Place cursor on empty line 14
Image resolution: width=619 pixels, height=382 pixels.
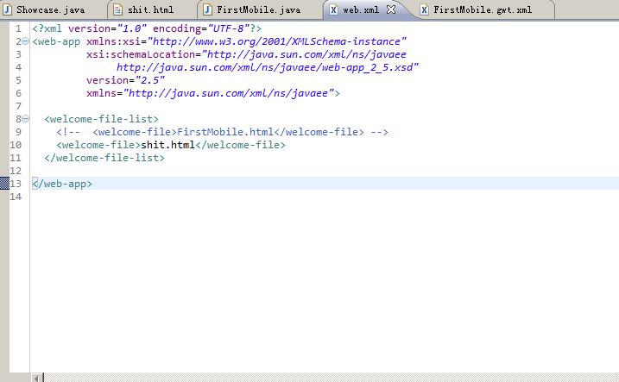[173, 197]
